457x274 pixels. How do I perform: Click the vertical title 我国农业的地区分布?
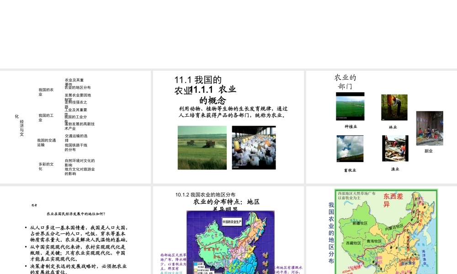(x=331, y=233)
